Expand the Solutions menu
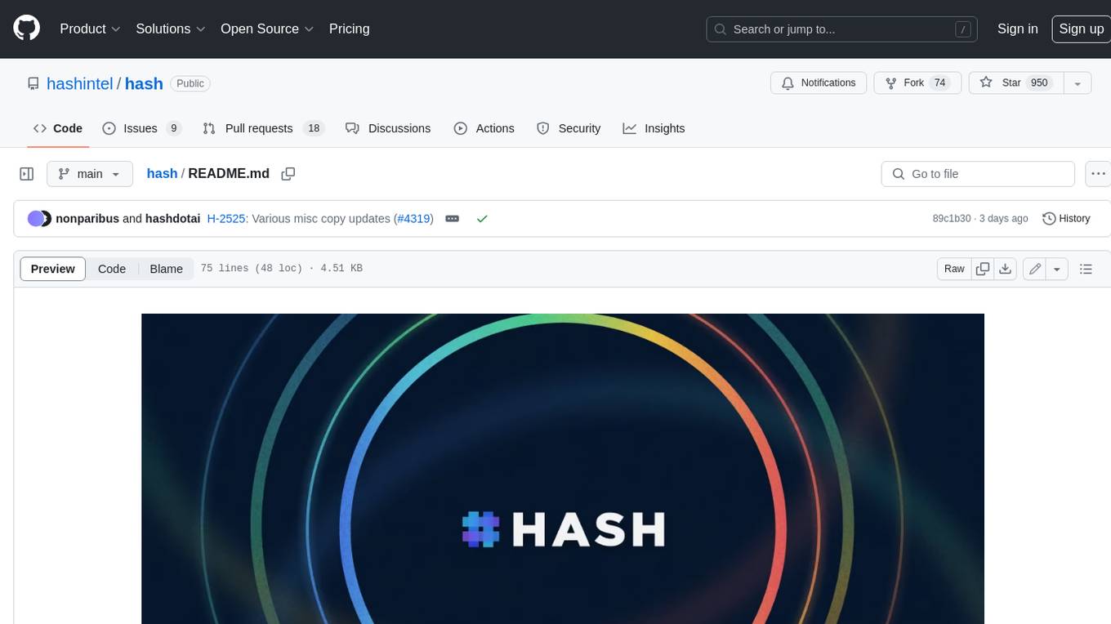Image resolution: width=1111 pixels, height=624 pixels. point(171,29)
